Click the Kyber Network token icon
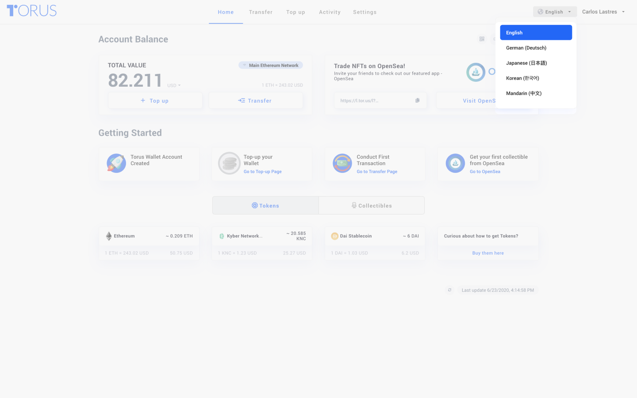 pyautogui.click(x=222, y=236)
